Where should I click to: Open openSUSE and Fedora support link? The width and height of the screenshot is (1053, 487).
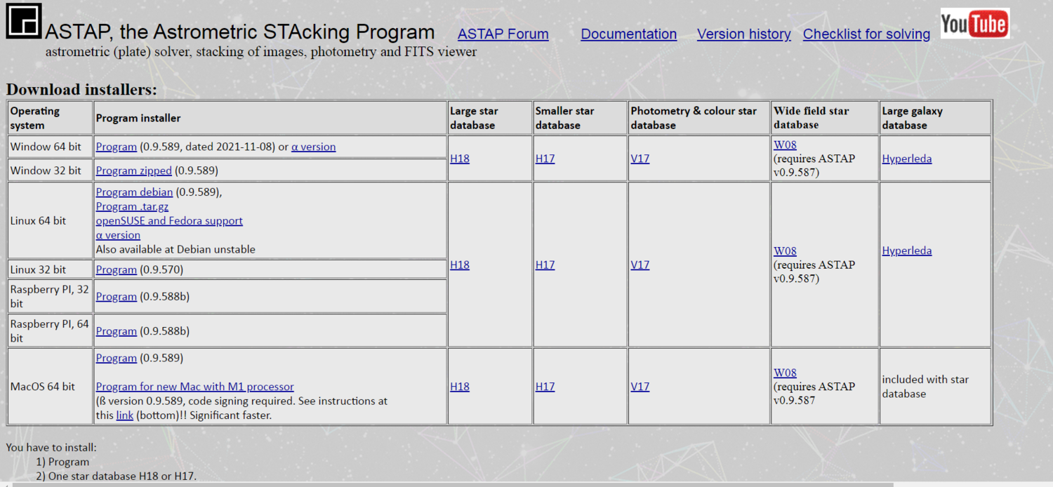(x=169, y=220)
